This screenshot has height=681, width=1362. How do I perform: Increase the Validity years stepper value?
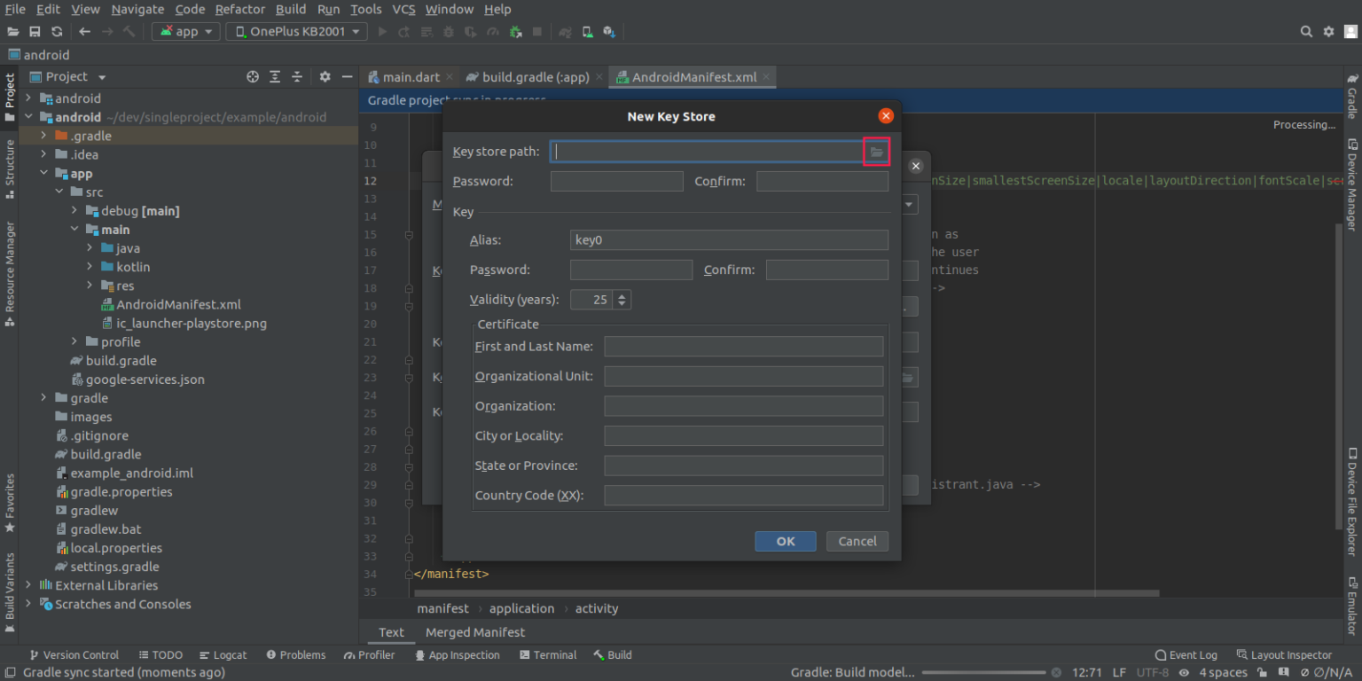[622, 295]
